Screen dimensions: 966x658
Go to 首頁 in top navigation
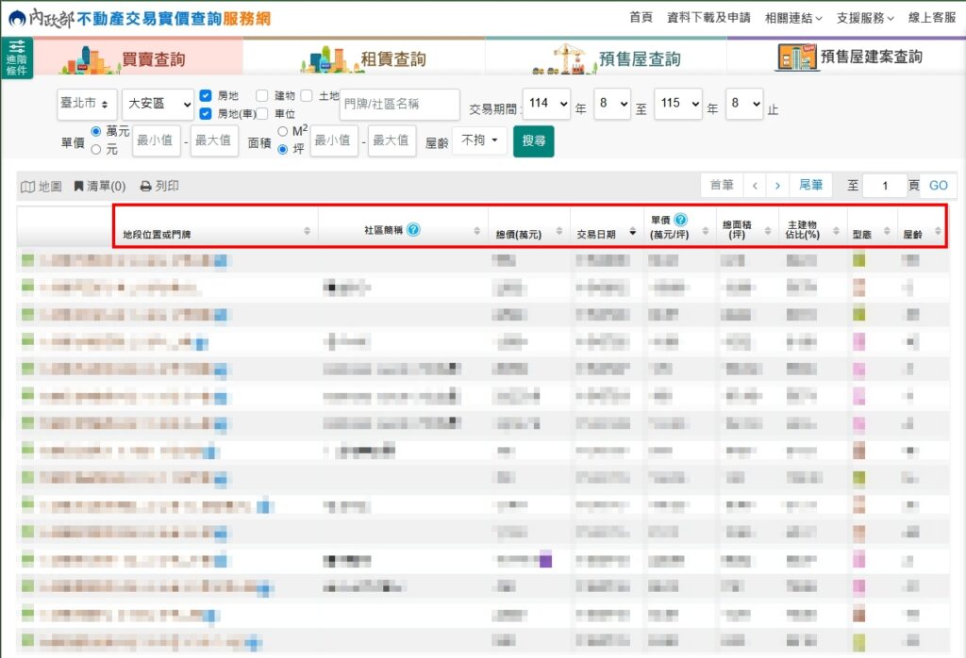(641, 17)
